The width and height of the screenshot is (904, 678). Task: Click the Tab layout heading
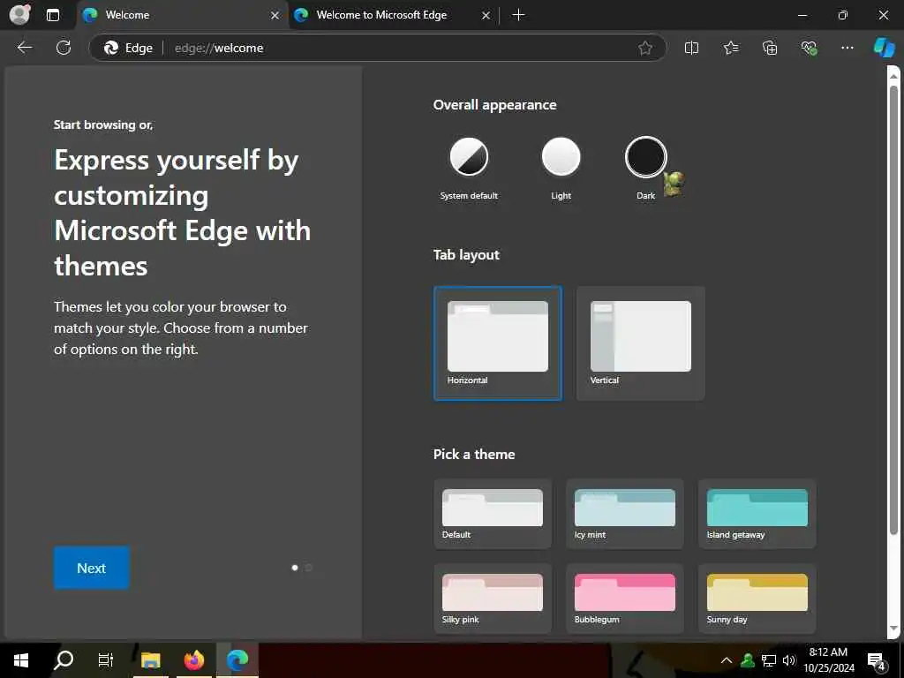click(466, 255)
